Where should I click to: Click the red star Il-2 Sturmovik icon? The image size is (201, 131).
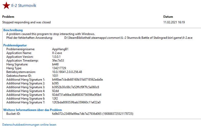[x=6, y=6]
